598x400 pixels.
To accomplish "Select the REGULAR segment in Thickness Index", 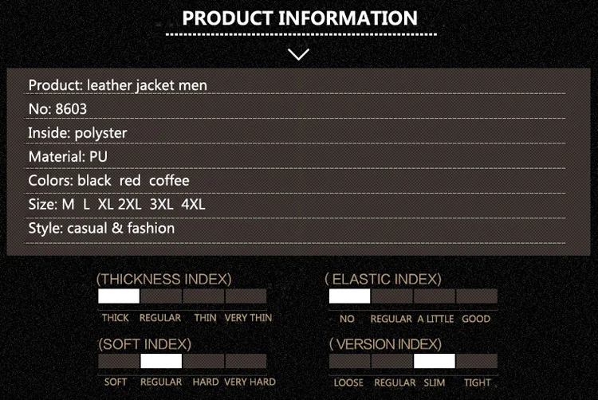I will 161,296.
